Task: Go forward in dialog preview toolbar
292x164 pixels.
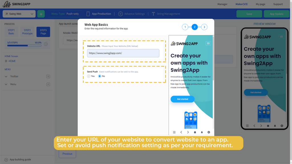Action: pos(188,132)
